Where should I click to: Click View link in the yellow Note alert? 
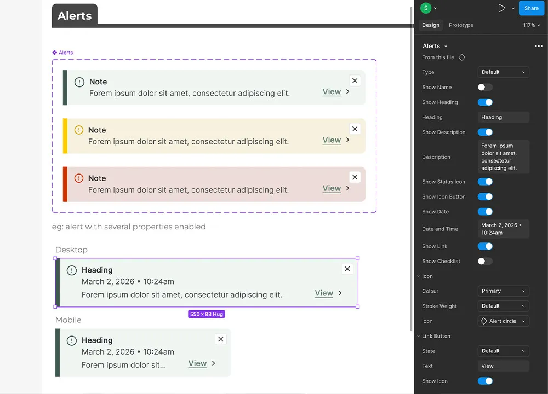tap(332, 140)
